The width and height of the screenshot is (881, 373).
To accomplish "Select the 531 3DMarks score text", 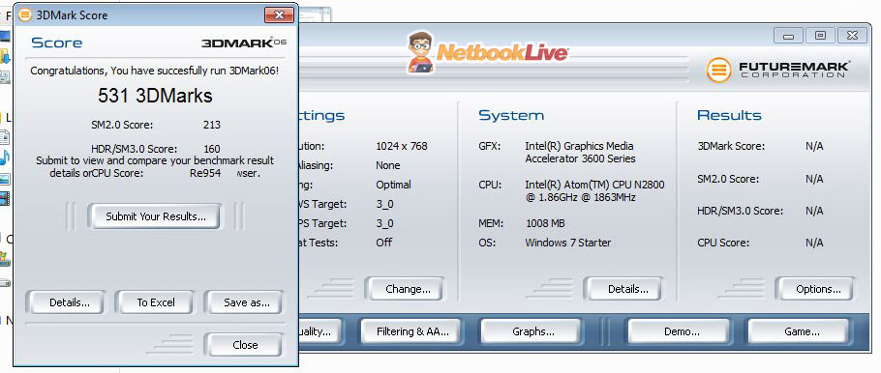I will 155,96.
